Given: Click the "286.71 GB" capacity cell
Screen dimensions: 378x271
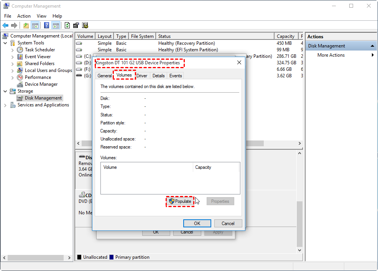Looking at the screenshot, I should tap(286, 56).
